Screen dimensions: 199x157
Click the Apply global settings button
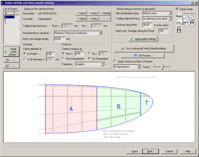tap(143, 39)
